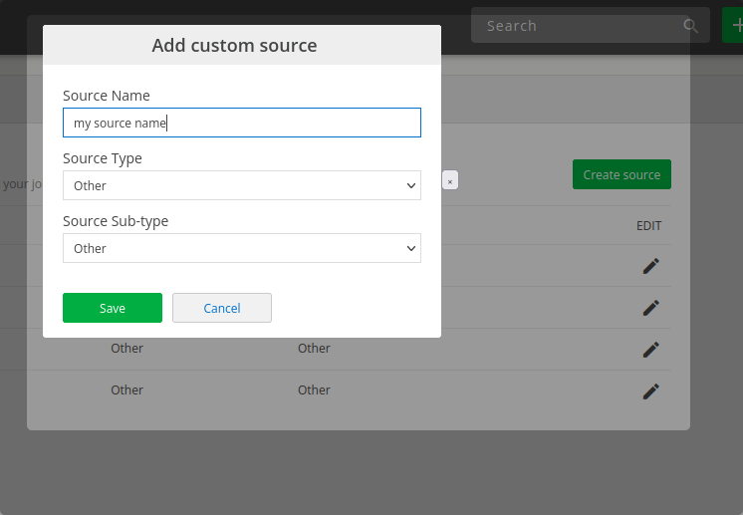
Task: Click the Create source button
Action: [621, 174]
